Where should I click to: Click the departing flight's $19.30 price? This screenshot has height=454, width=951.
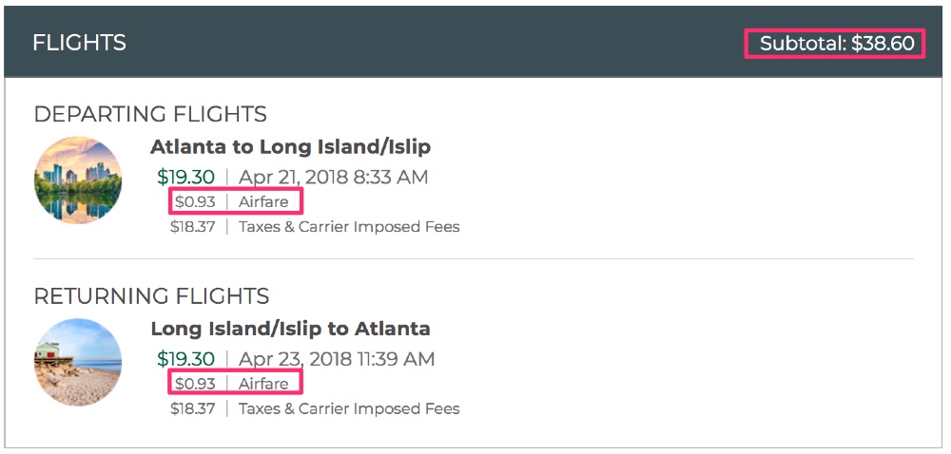pos(186,177)
